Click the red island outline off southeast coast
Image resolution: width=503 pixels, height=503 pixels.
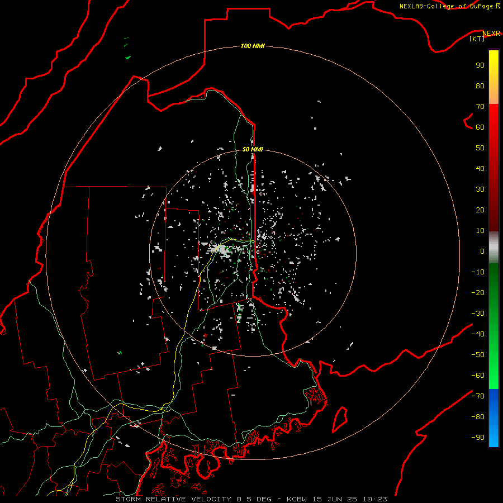[x=340, y=419]
